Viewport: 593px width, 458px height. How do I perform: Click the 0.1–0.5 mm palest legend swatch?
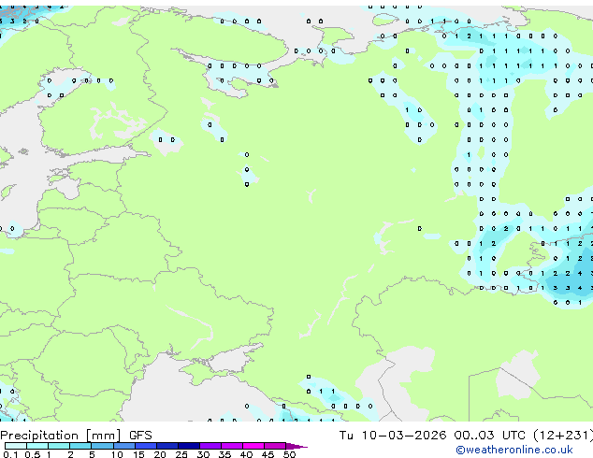click(16, 446)
